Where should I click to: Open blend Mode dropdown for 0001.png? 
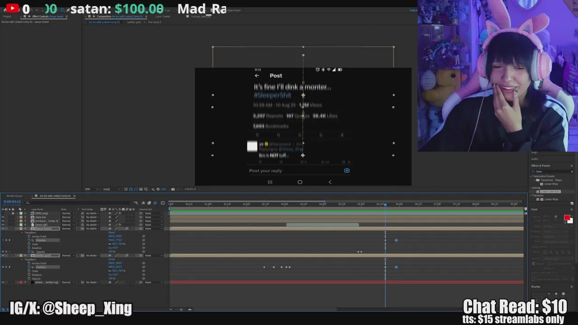[x=68, y=213]
